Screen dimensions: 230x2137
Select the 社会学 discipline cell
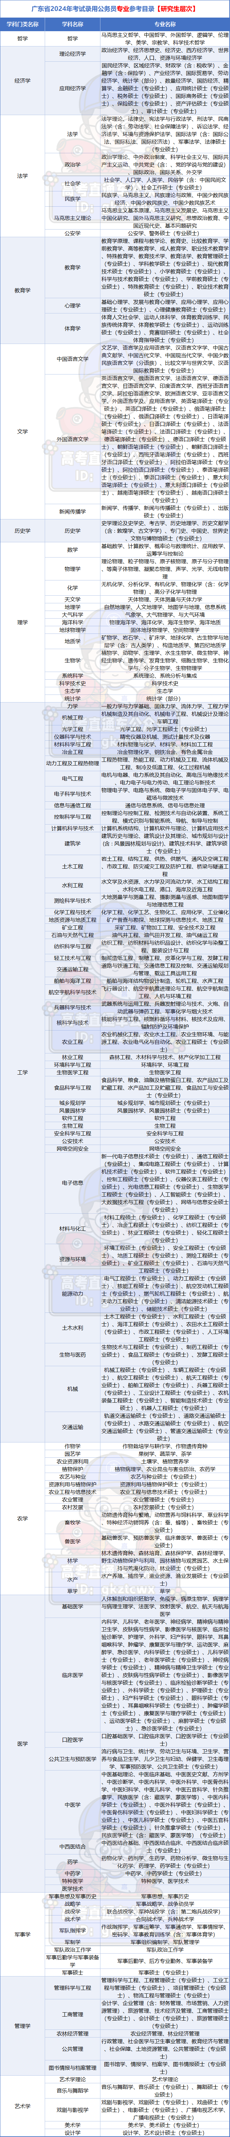coord(72,183)
